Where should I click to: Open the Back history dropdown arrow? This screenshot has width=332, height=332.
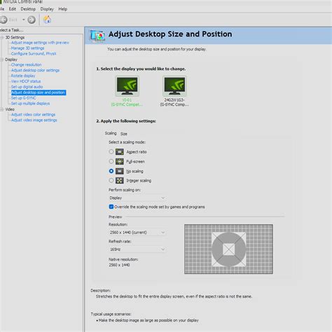tap(24, 20)
